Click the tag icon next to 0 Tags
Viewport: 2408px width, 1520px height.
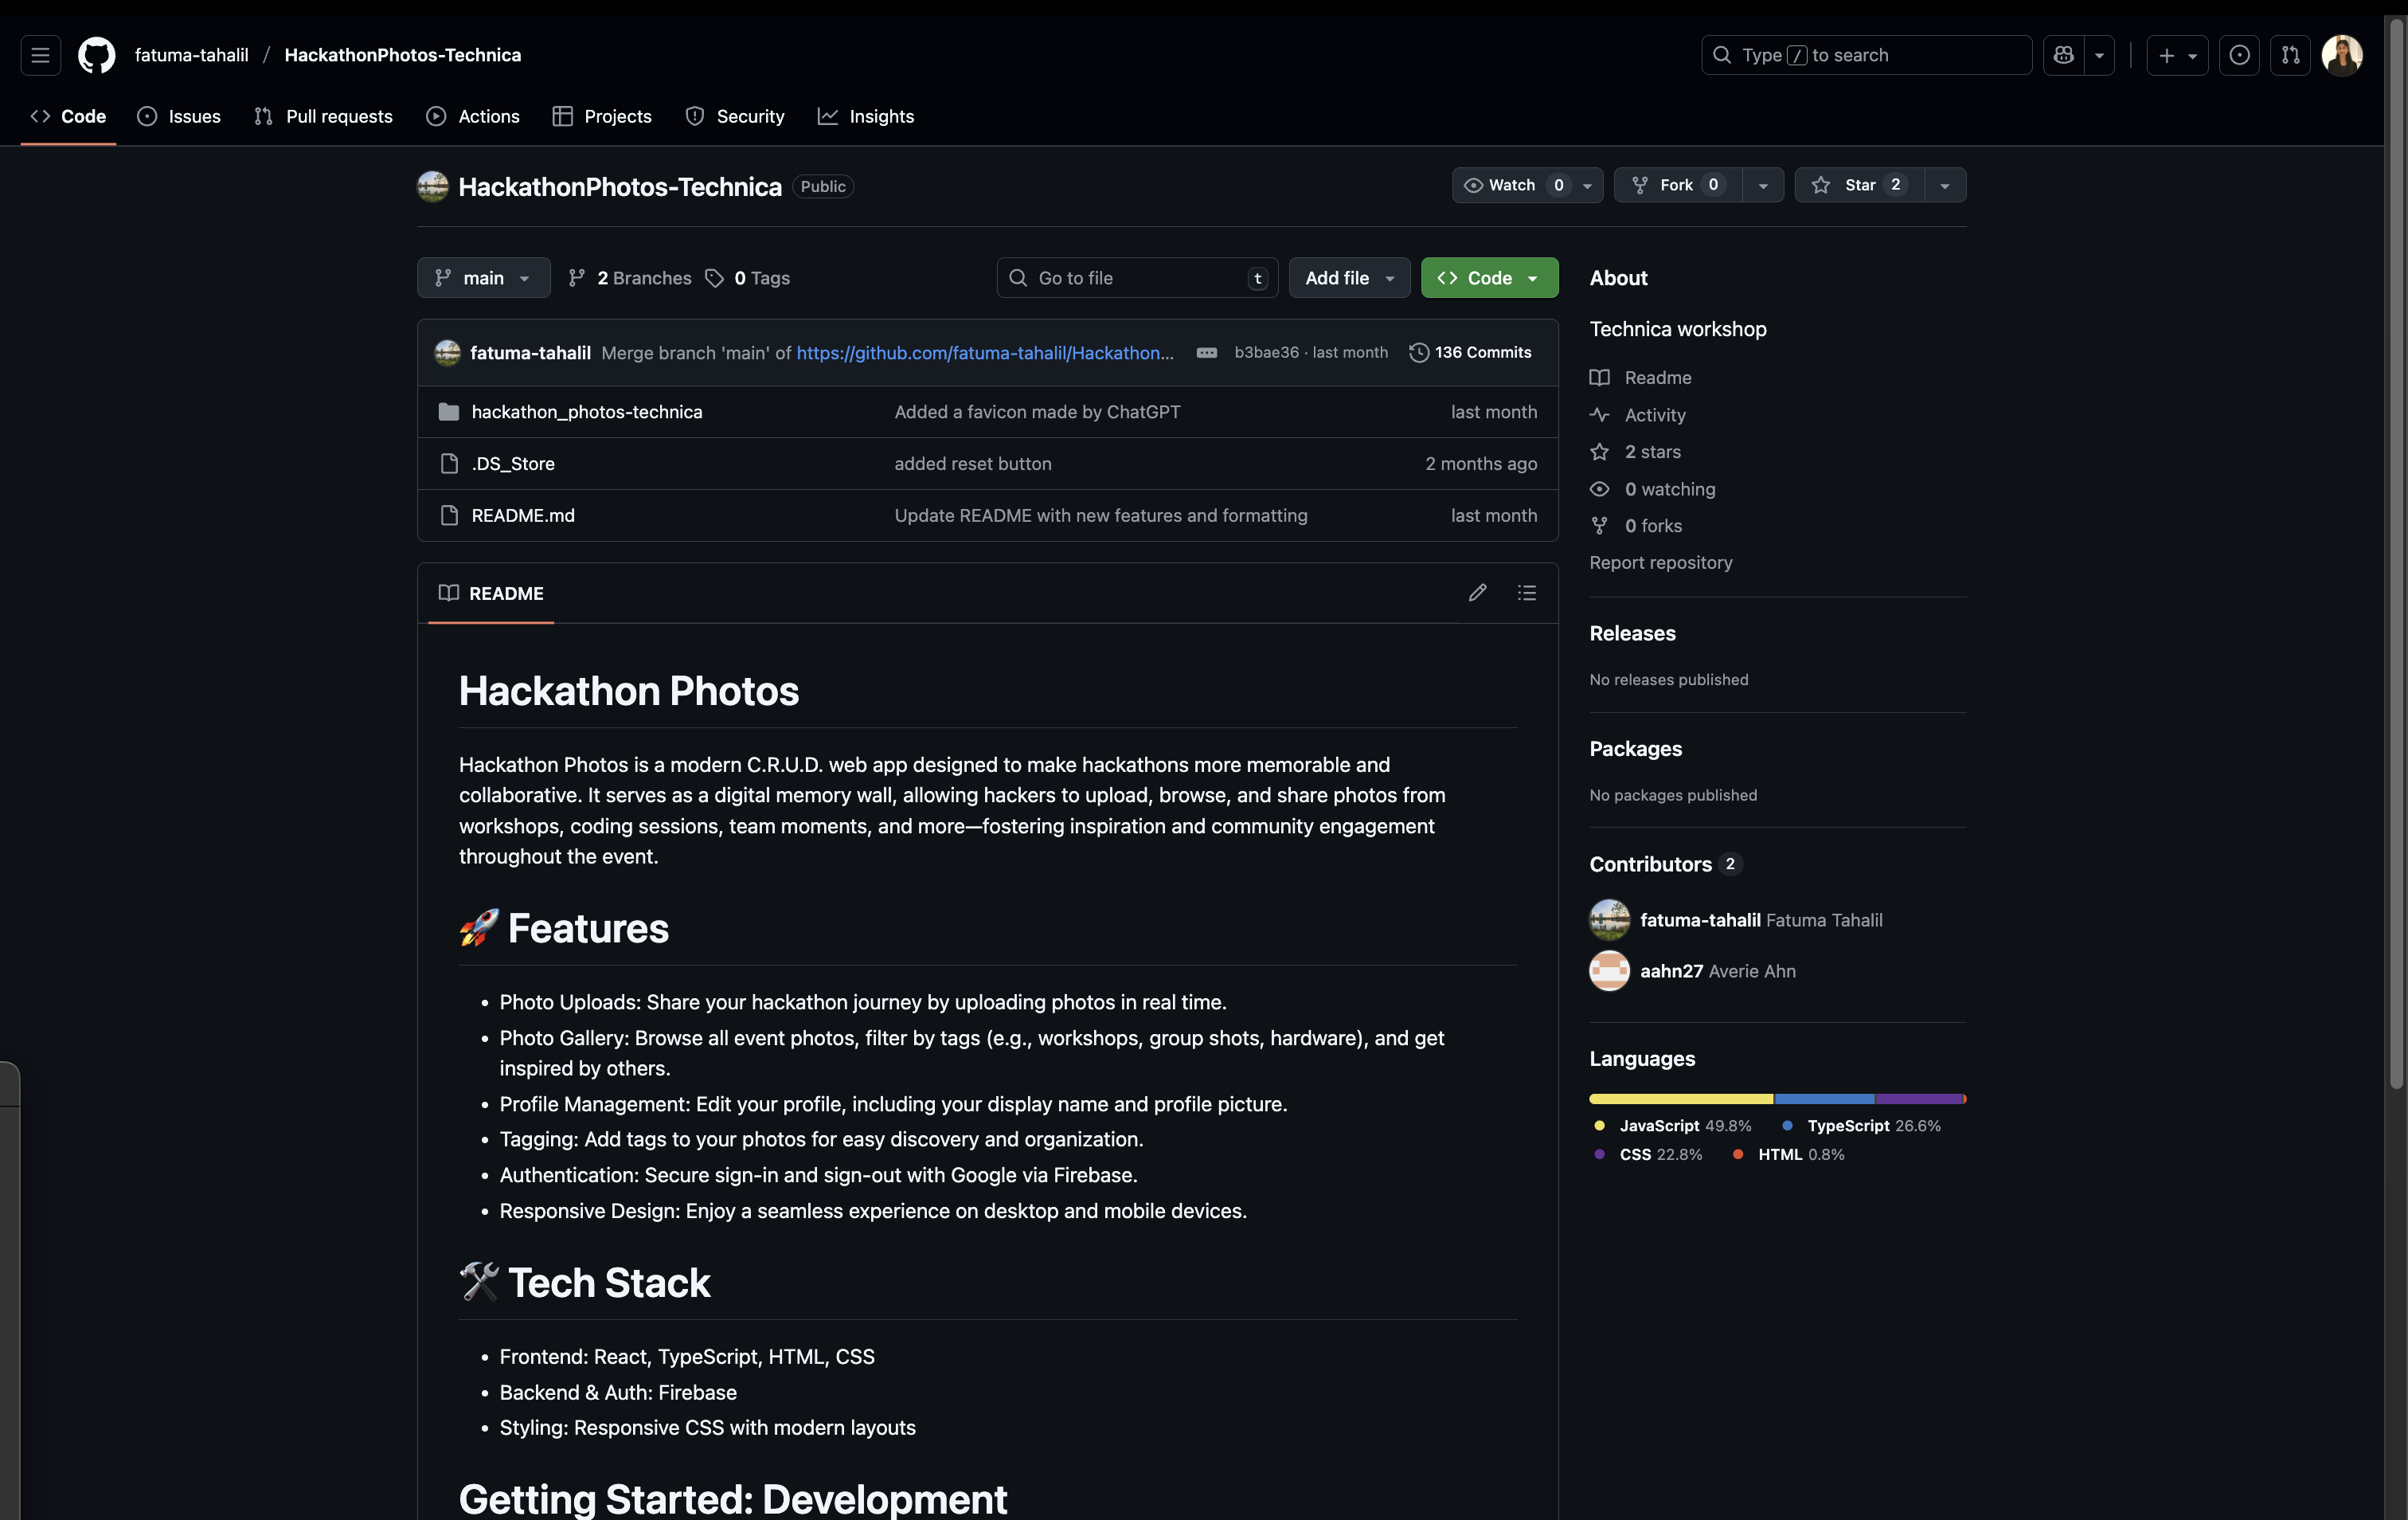coord(714,278)
